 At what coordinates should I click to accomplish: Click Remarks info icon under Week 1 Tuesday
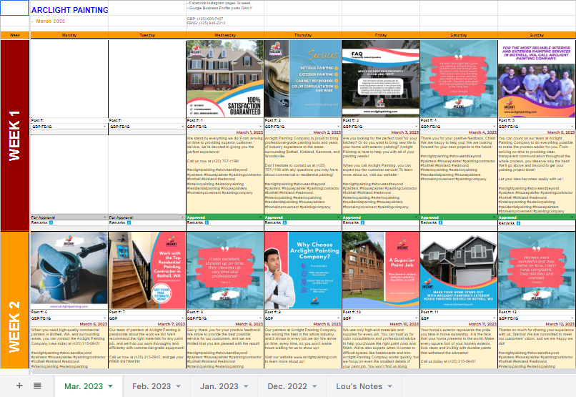129,222
